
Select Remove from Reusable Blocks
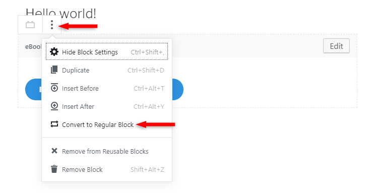(x=107, y=151)
